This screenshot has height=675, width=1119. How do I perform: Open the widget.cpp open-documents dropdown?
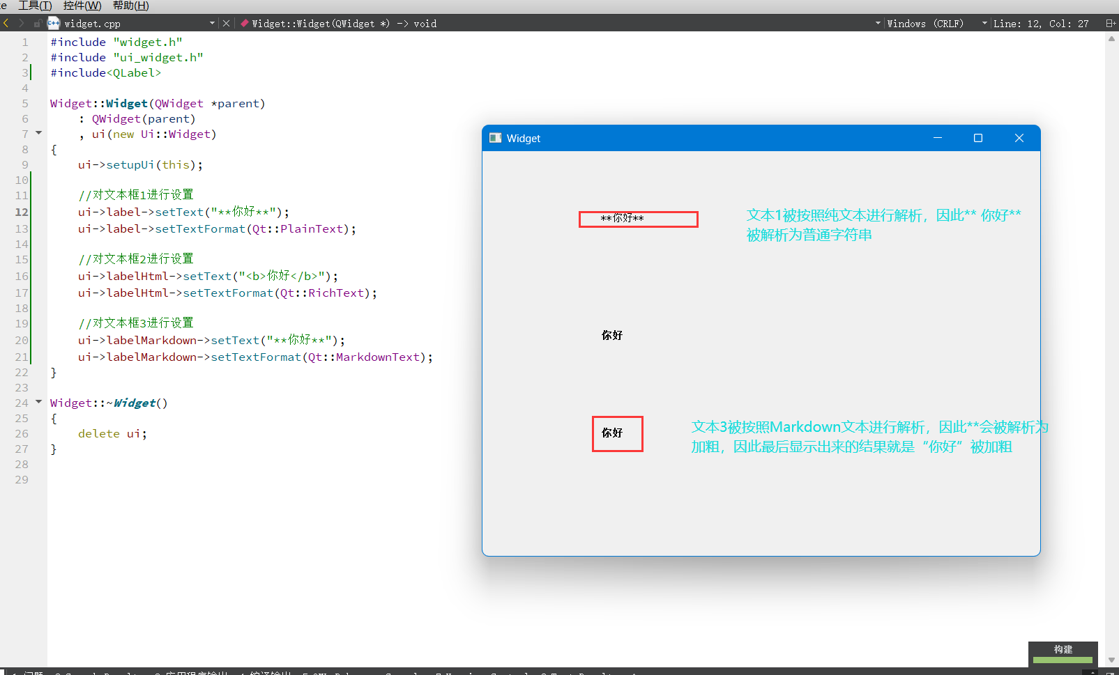point(212,23)
